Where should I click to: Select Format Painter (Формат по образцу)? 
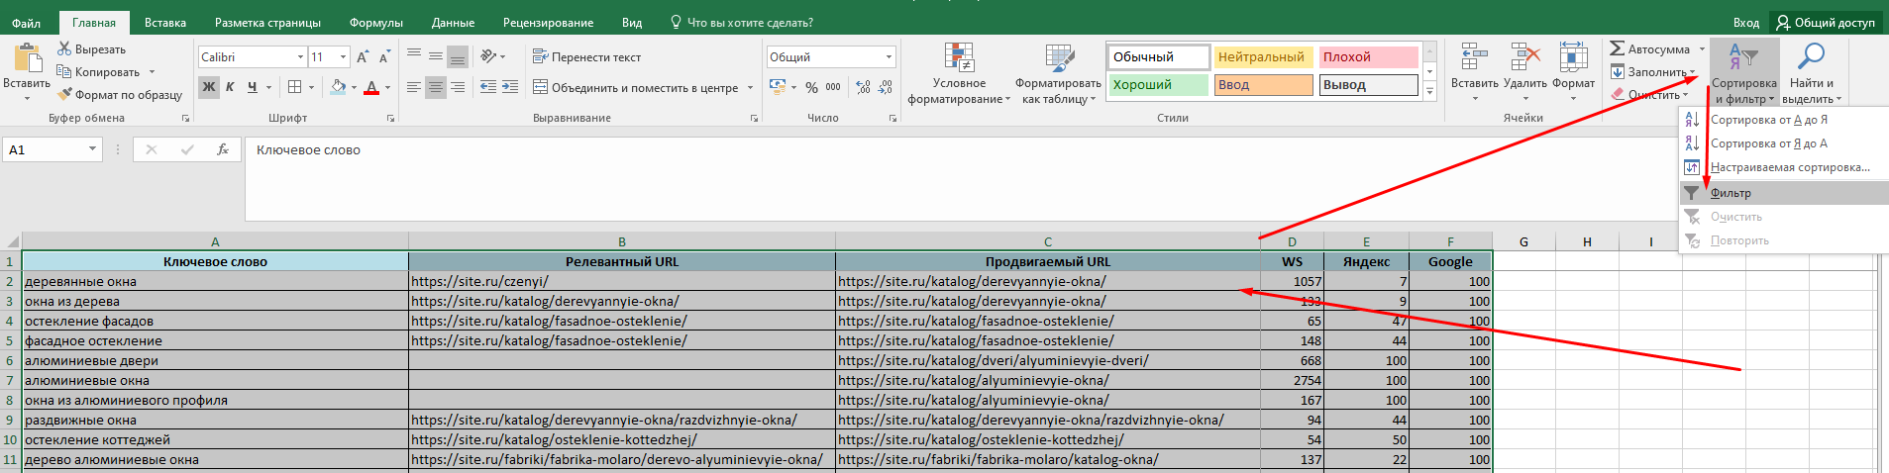click(x=120, y=94)
